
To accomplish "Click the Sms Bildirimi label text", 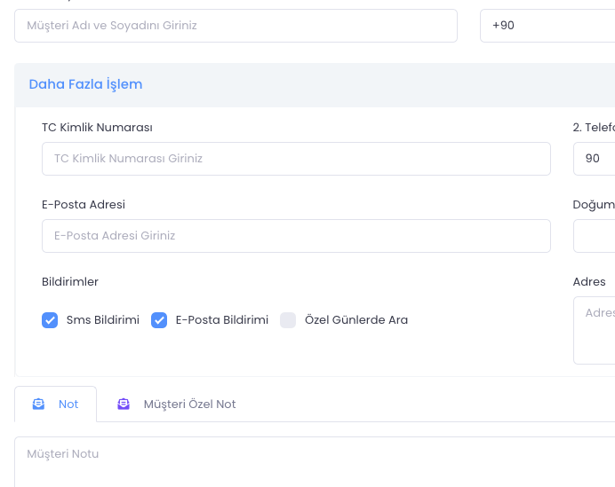I will pos(103,320).
